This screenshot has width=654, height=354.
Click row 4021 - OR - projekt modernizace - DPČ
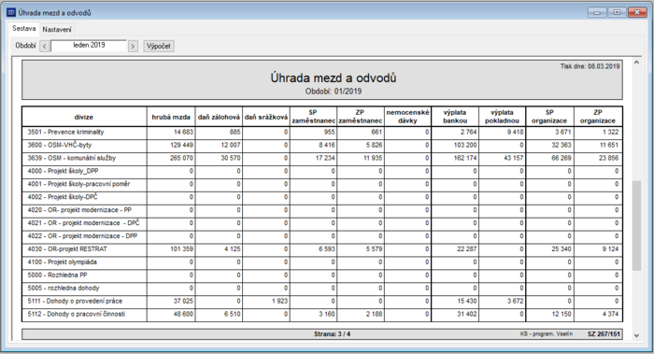[x=322, y=223]
